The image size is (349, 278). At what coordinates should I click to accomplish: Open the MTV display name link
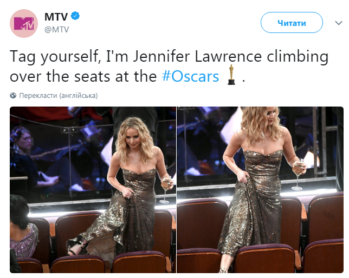pos(56,17)
